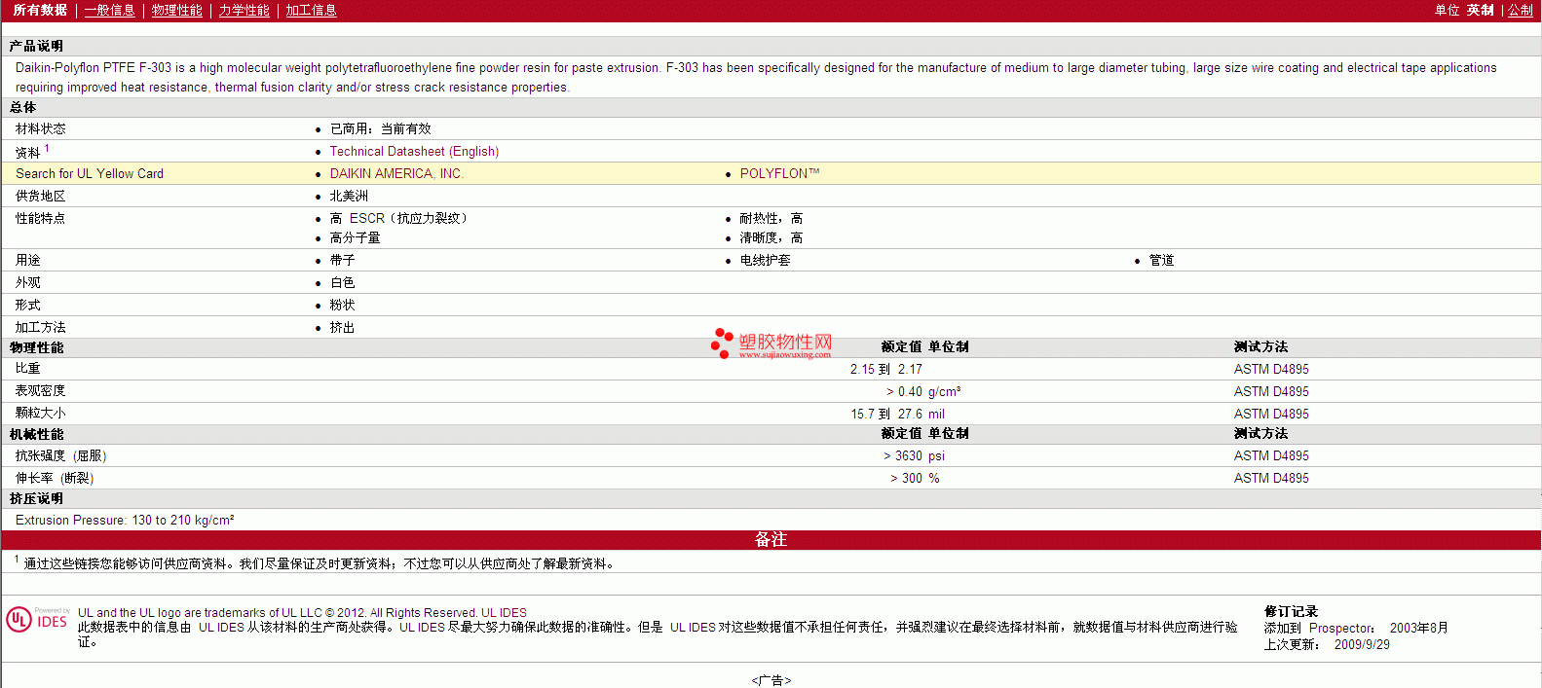Screen dimensions: 1542x688
Task: Switch to the 力学性能 tab
Action: pyautogui.click(x=244, y=10)
